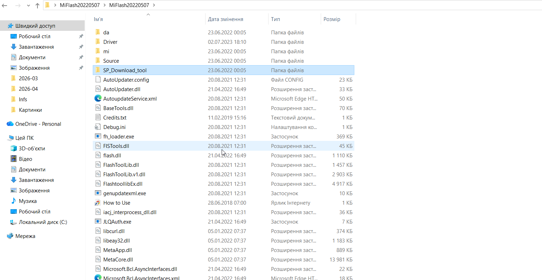Select the Source folder name

pyautogui.click(x=111, y=61)
